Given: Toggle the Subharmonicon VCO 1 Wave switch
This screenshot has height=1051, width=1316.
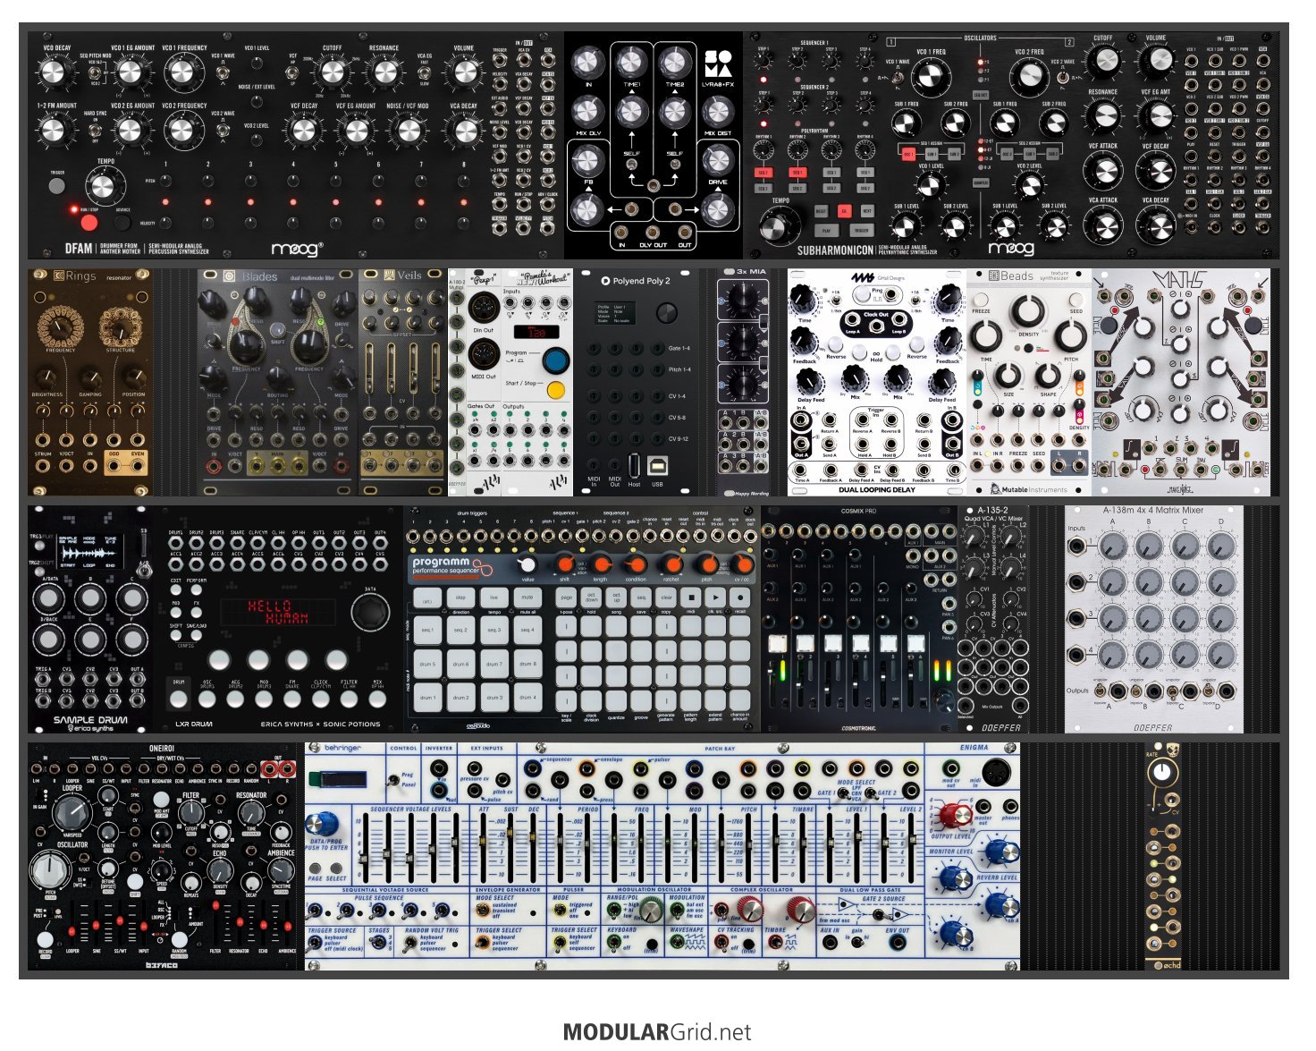Looking at the screenshot, I should (x=896, y=77).
